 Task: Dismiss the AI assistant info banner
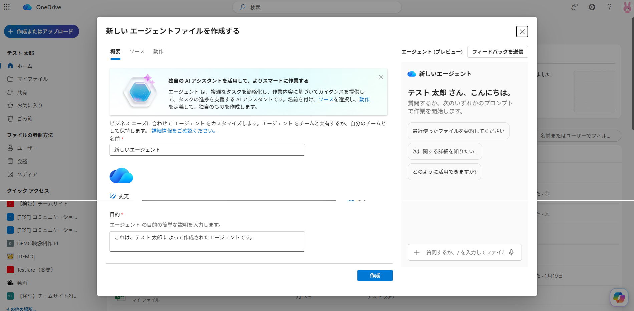(x=380, y=77)
